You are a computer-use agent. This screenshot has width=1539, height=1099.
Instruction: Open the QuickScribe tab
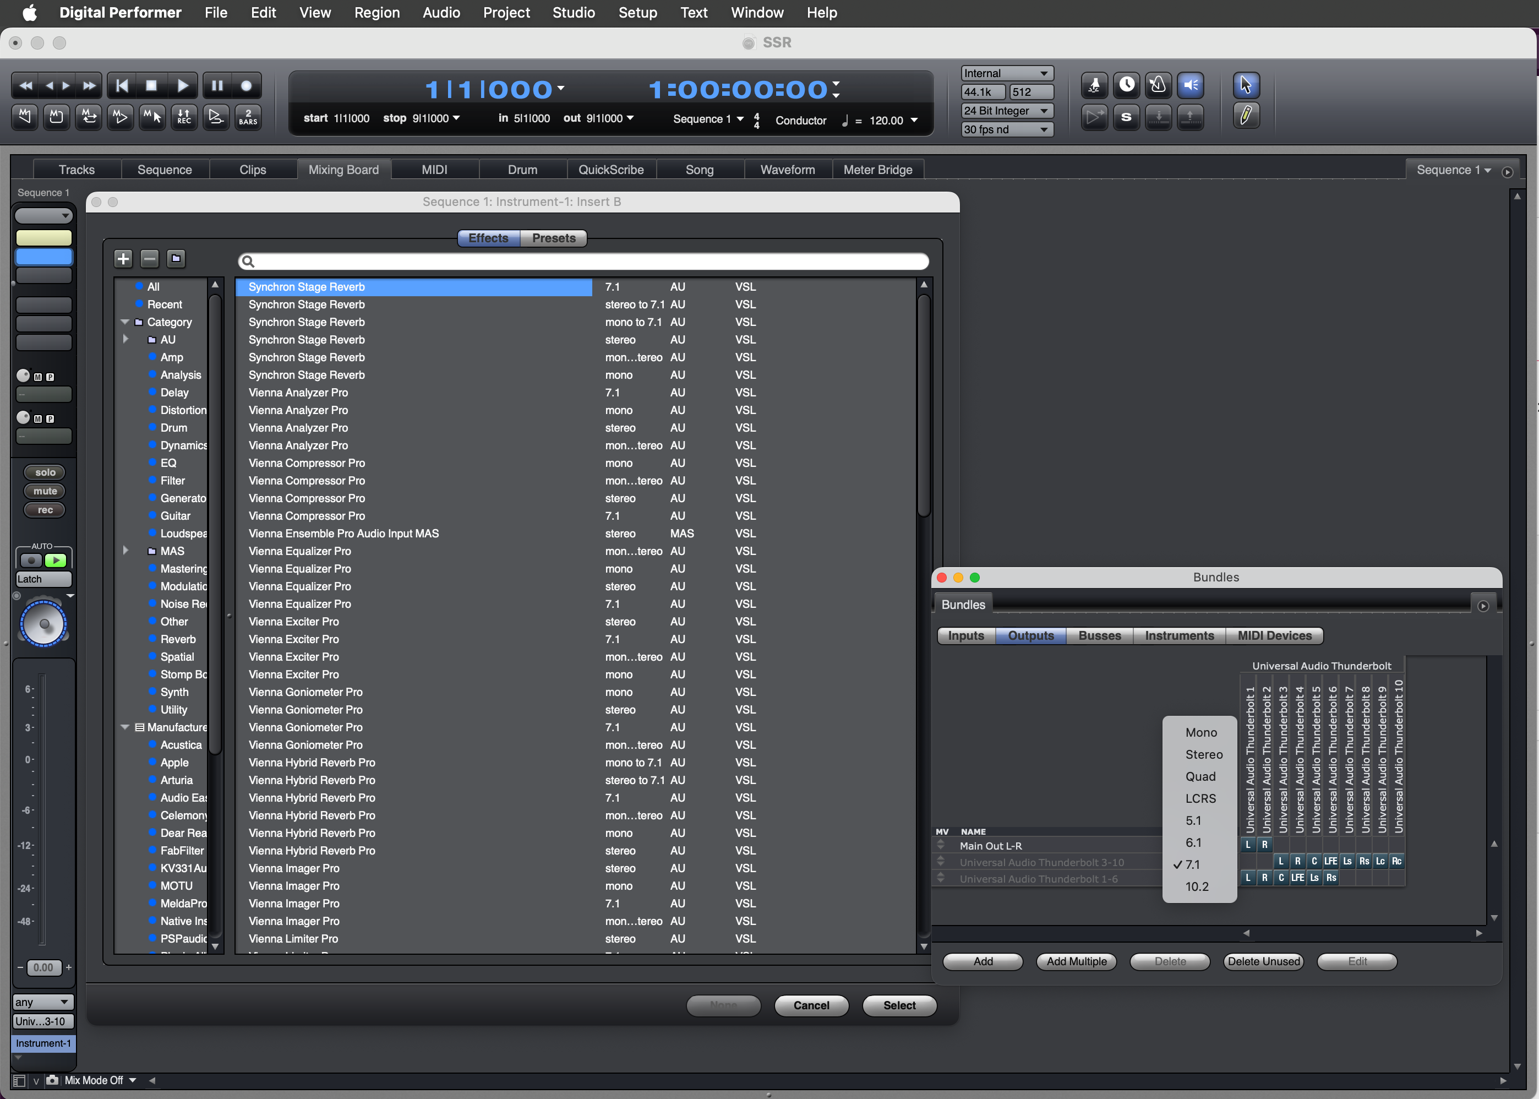tap(611, 170)
